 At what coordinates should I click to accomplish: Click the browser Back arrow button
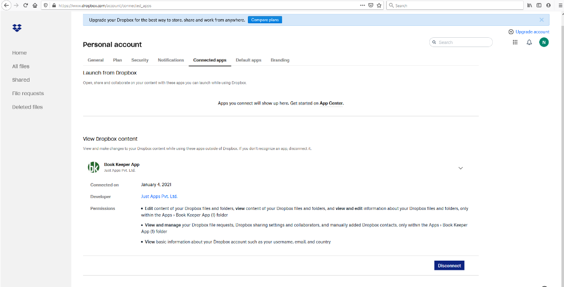(x=6, y=5)
